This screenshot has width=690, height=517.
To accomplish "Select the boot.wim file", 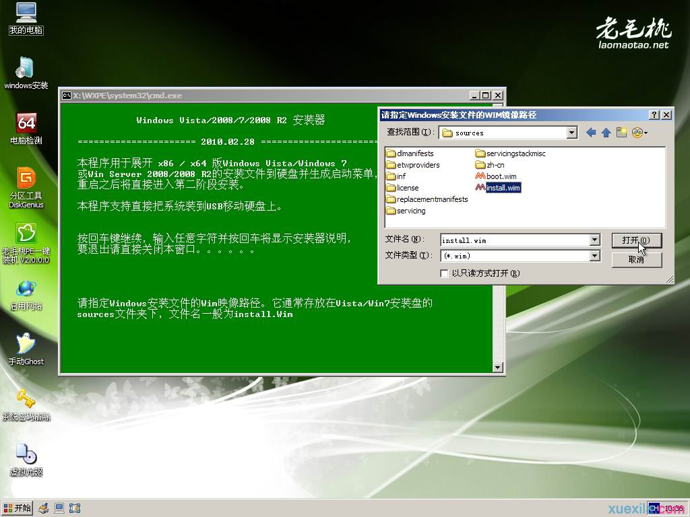I will (501, 176).
